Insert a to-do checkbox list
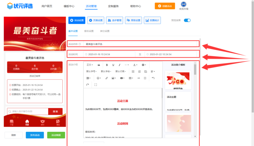The width and height of the screenshot is (254, 146). (x=146, y=71)
